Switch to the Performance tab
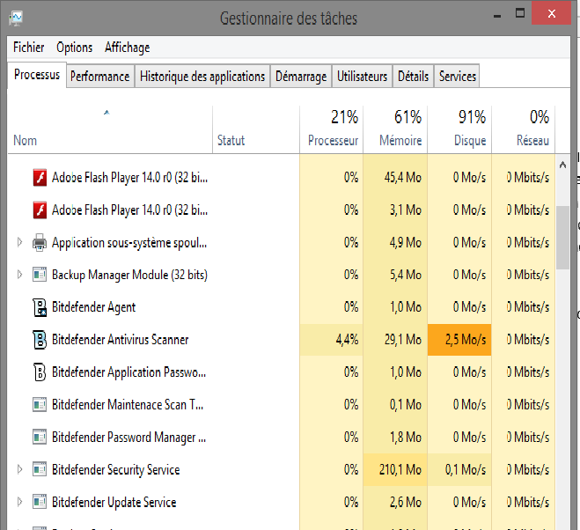Viewport: 580px width, 530px height. pos(99,77)
